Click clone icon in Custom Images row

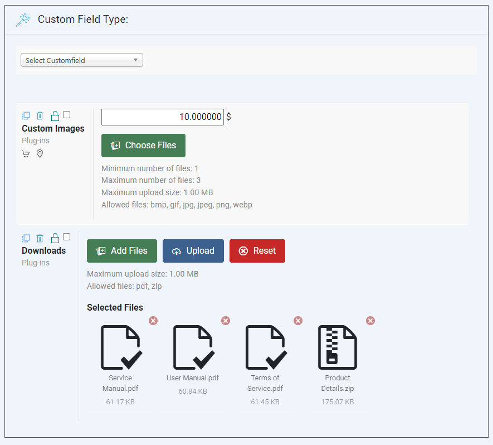[x=26, y=116]
